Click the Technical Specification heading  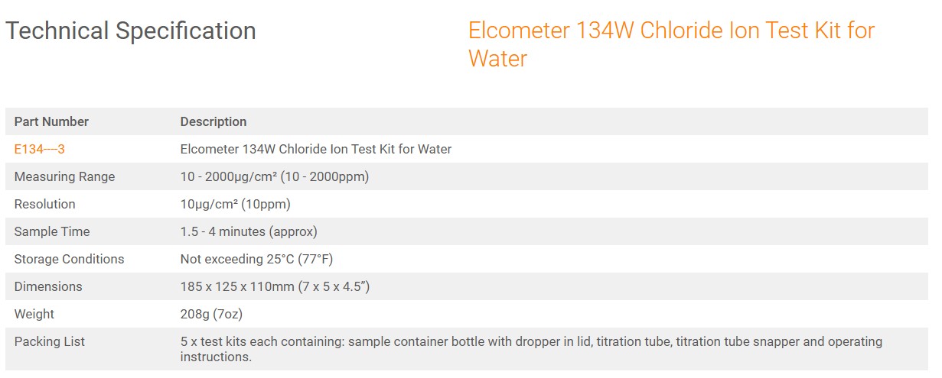click(131, 31)
